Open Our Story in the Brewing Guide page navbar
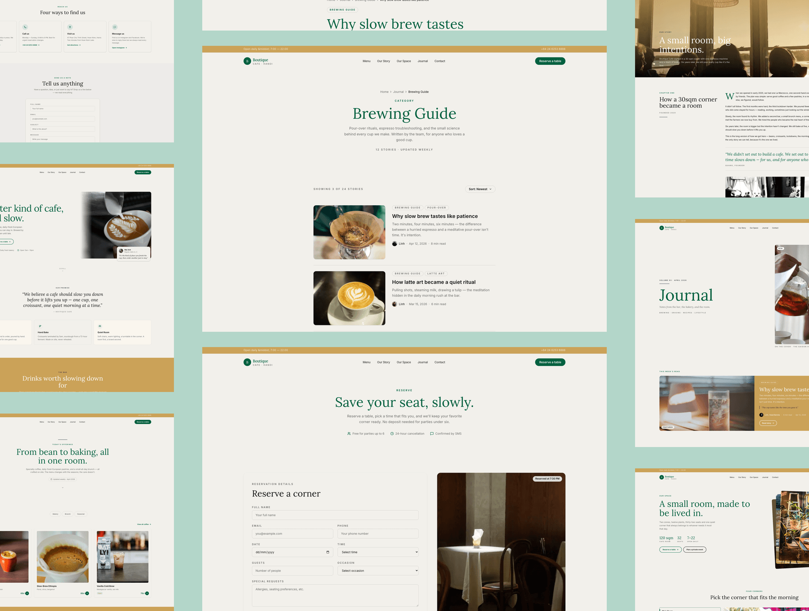The height and width of the screenshot is (611, 809). tap(383, 61)
